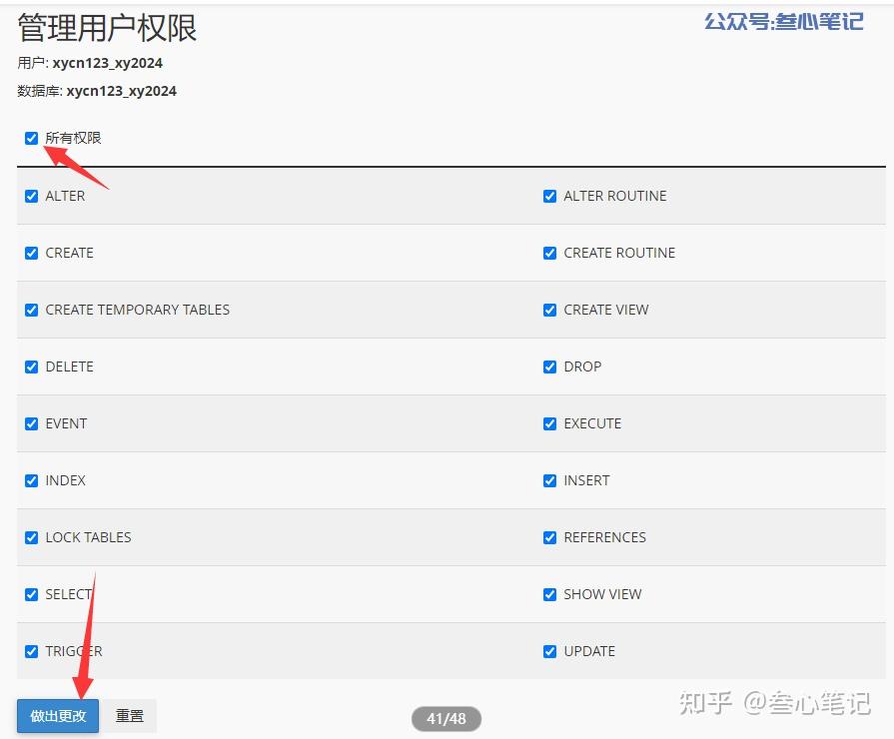Image resolution: width=894 pixels, height=739 pixels.
Task: Click the 做出更改 button
Action: [x=58, y=716]
